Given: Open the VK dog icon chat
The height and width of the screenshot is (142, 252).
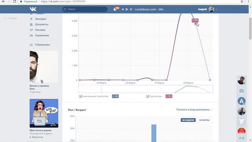Looking at the screenshot, I should [x=241, y=121].
